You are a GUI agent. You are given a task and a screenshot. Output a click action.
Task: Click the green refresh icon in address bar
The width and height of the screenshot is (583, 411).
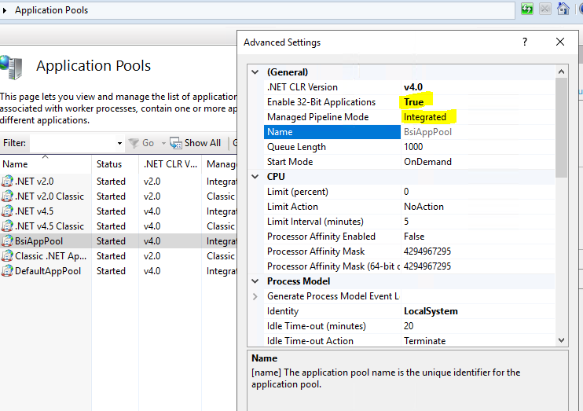pyautogui.click(x=527, y=9)
